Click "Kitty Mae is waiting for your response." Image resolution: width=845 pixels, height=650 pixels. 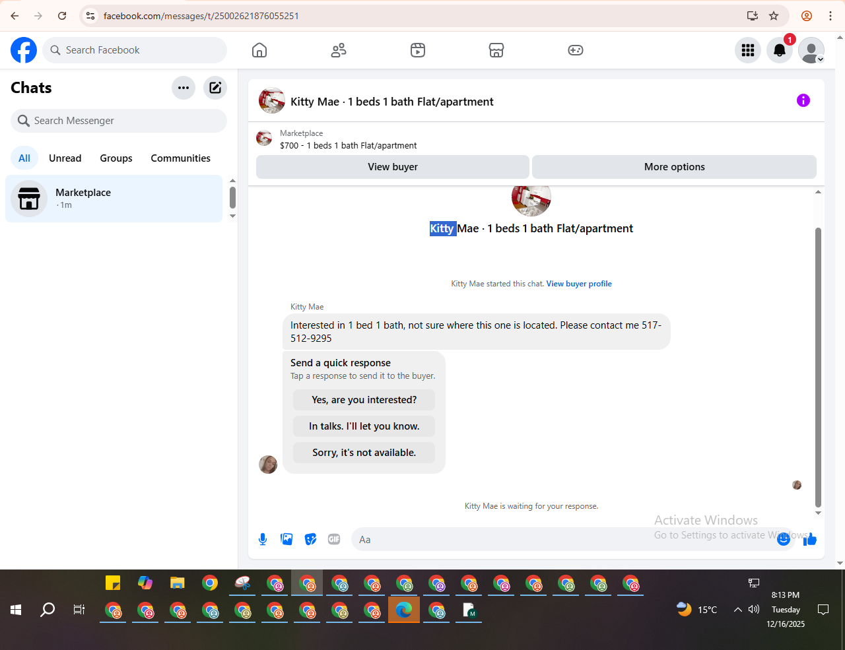click(531, 506)
